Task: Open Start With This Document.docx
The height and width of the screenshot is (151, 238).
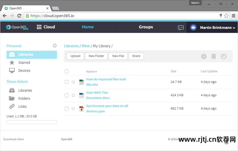Action: tap(98, 95)
